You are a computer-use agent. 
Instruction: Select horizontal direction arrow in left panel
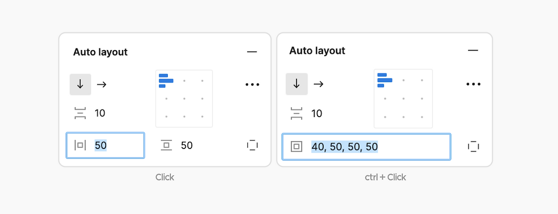(102, 84)
